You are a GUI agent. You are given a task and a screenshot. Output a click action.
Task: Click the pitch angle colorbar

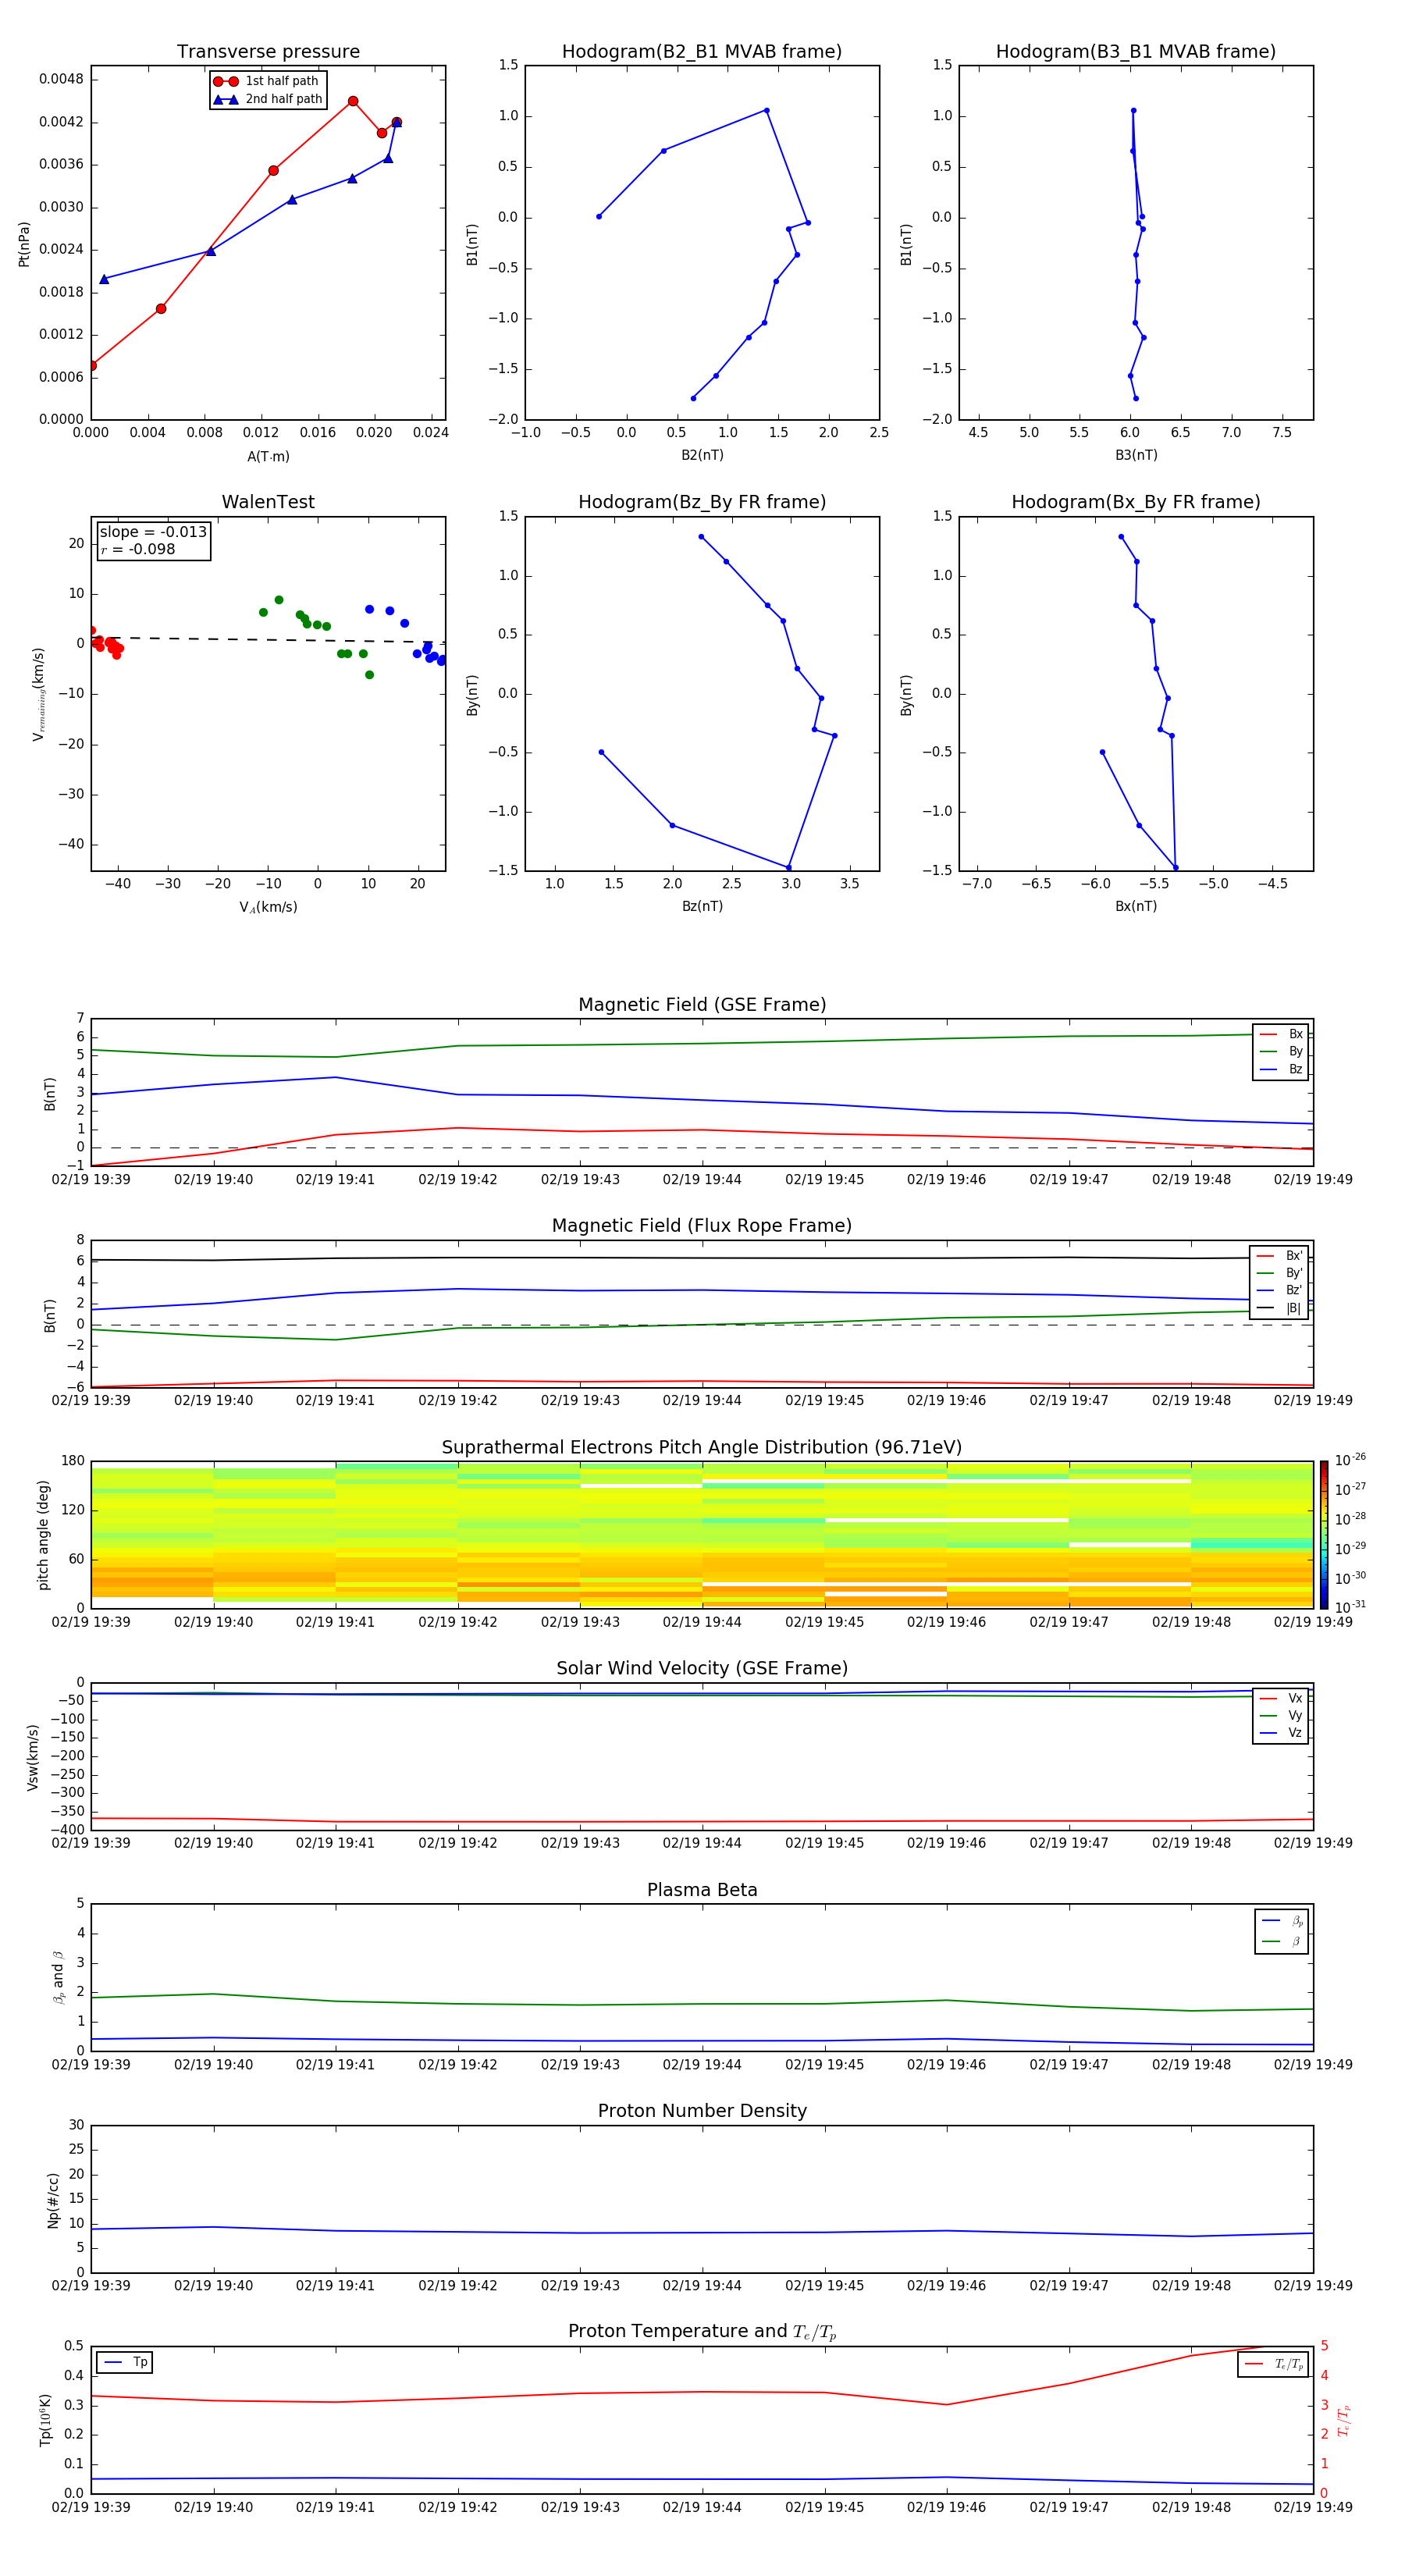tap(1323, 1534)
